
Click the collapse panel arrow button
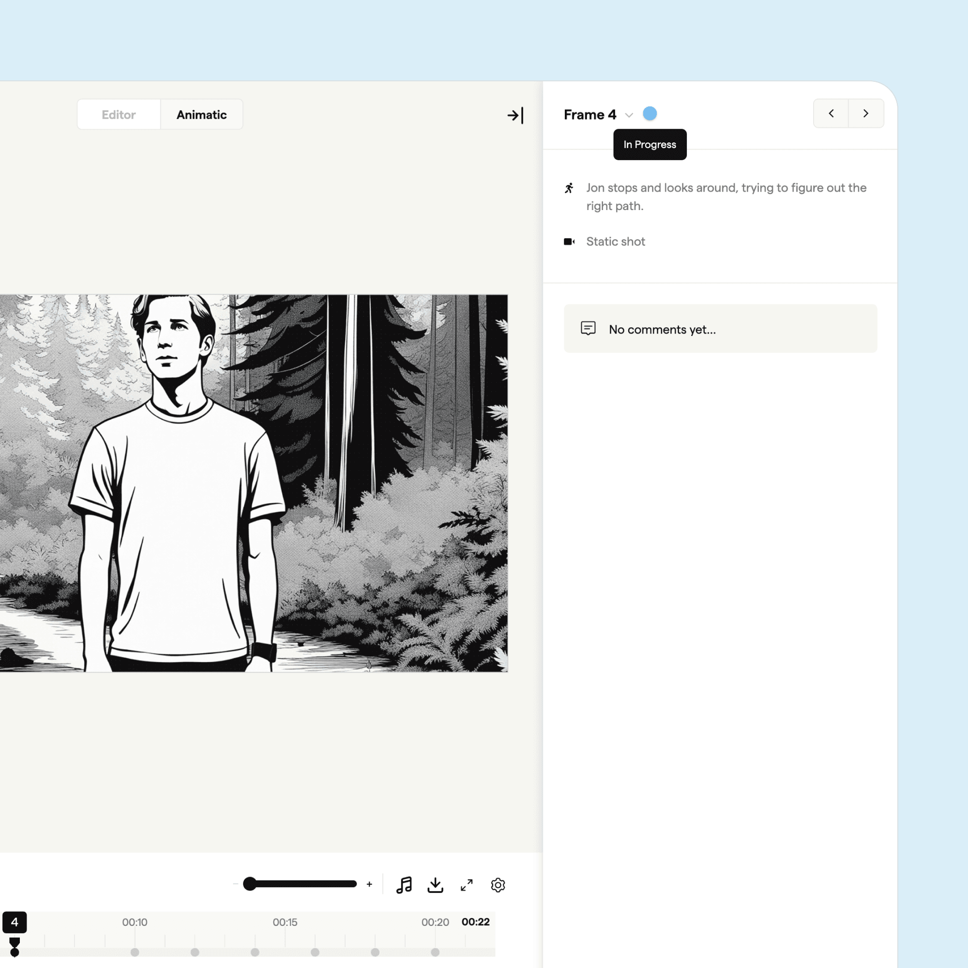pyautogui.click(x=517, y=113)
